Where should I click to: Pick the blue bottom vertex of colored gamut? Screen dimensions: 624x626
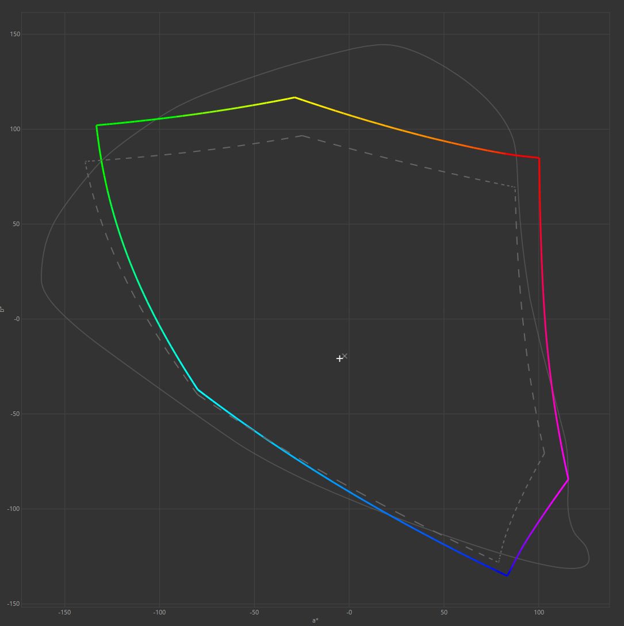click(x=507, y=575)
